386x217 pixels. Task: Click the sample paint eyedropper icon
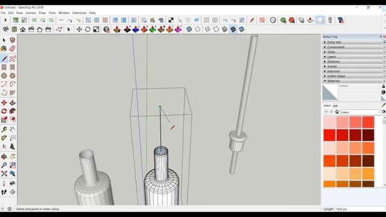(384, 105)
